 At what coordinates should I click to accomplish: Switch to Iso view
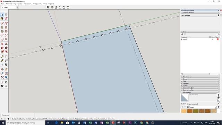[48, 7]
